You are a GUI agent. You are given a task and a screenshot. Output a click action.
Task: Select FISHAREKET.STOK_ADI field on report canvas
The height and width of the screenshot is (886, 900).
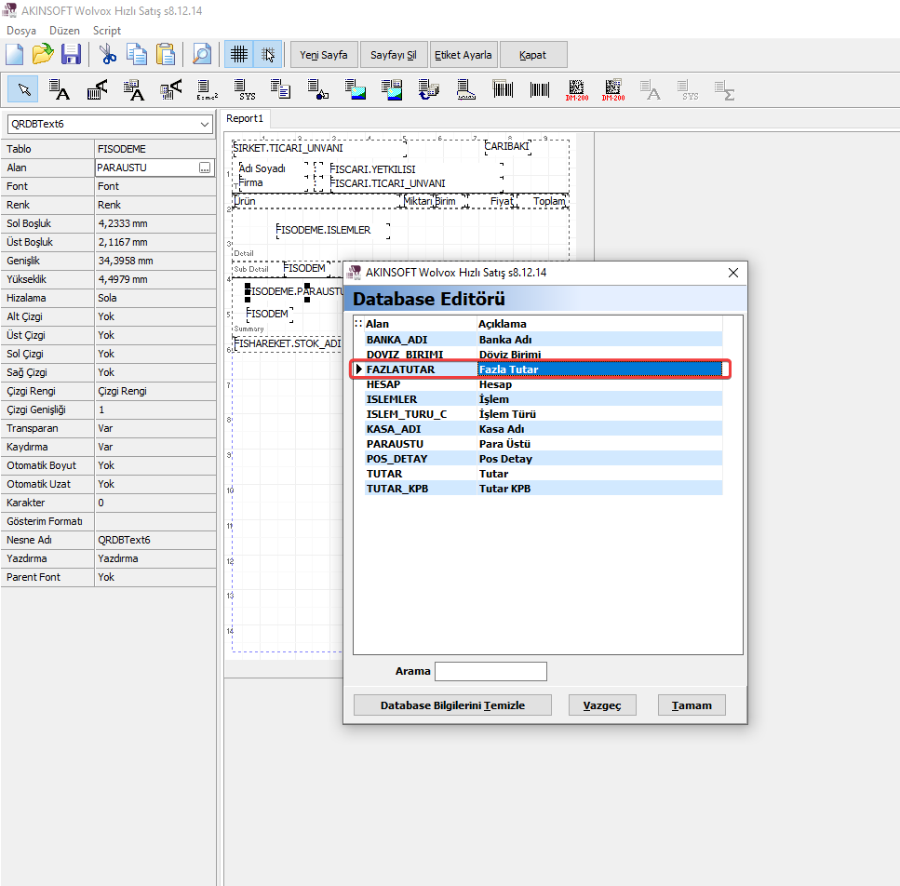pos(288,343)
